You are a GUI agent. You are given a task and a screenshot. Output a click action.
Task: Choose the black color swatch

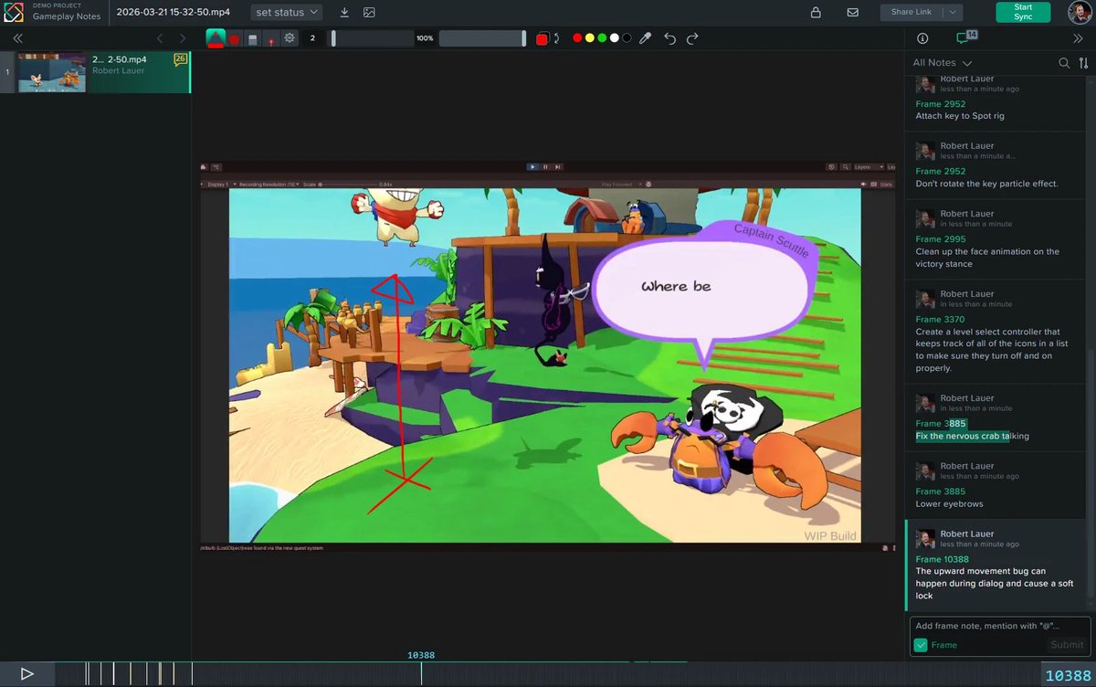[627, 38]
